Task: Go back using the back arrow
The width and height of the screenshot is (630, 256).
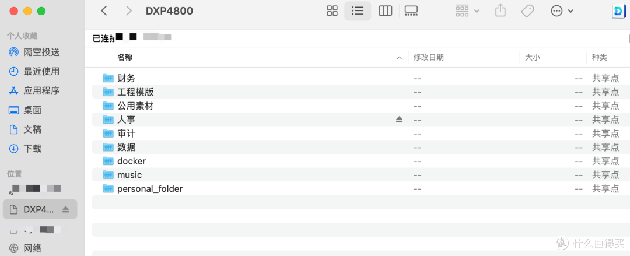Action: [104, 11]
